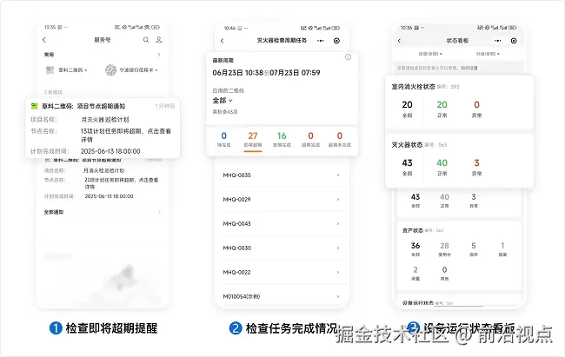
Task: Open the 草料二维码 shortcut dropdown
Action: pos(66,69)
